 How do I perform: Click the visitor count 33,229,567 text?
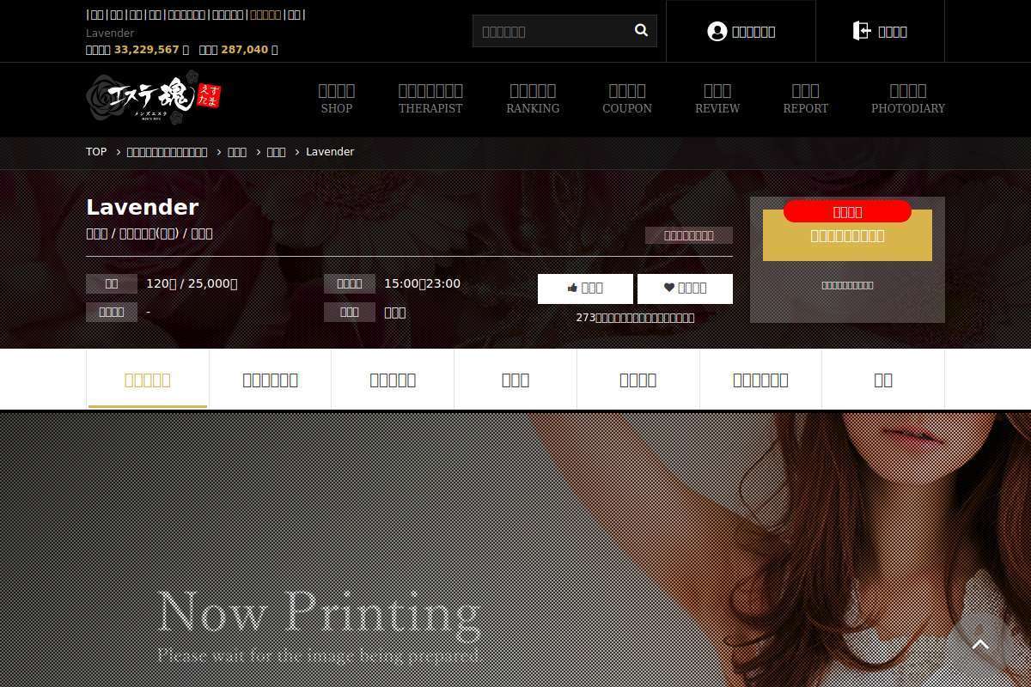[147, 50]
